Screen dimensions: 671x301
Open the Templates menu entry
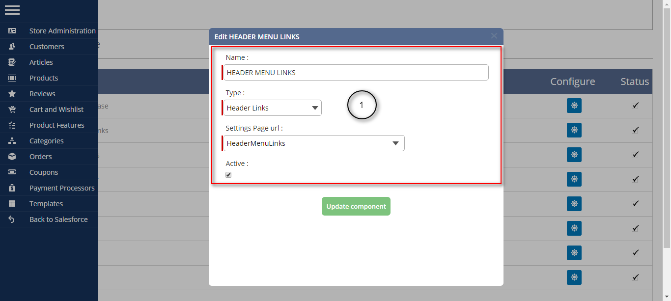click(x=46, y=203)
